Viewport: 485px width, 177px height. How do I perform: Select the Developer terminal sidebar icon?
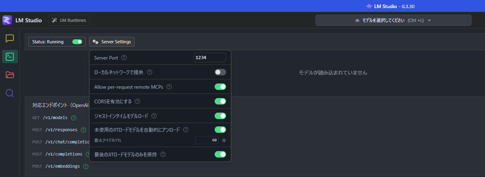tap(10, 57)
